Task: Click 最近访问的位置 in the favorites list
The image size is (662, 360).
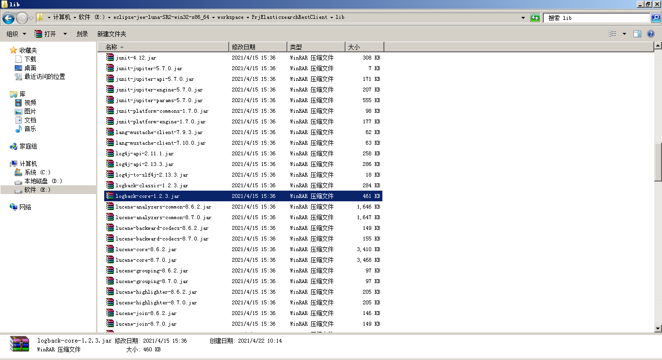Action: coord(44,76)
